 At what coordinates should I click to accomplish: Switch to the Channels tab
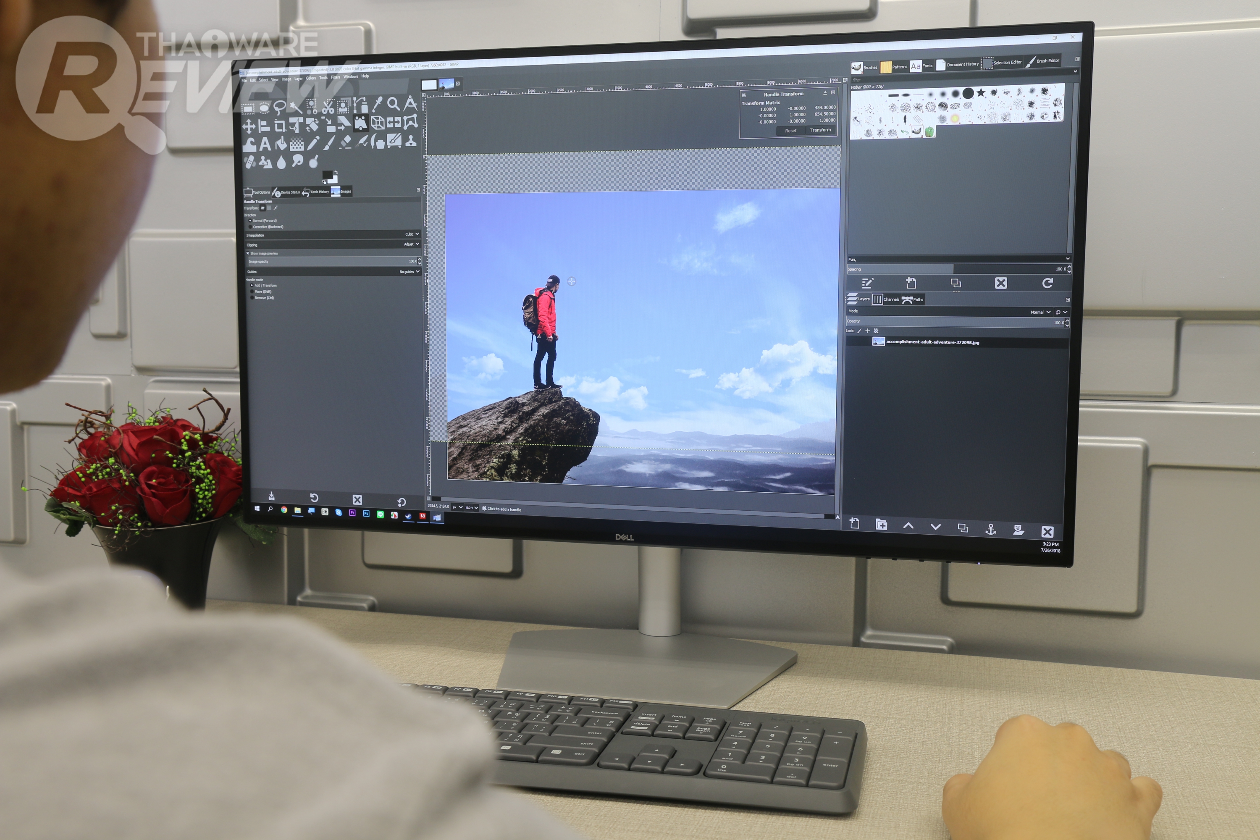pos(886,299)
